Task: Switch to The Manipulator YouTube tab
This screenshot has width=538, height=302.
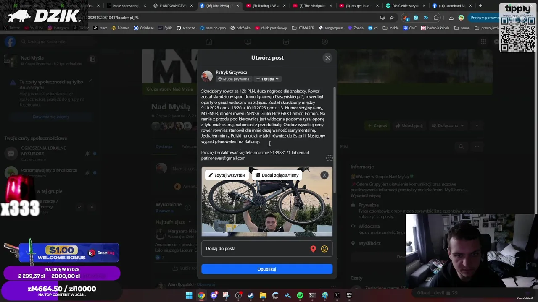Action: [312, 6]
